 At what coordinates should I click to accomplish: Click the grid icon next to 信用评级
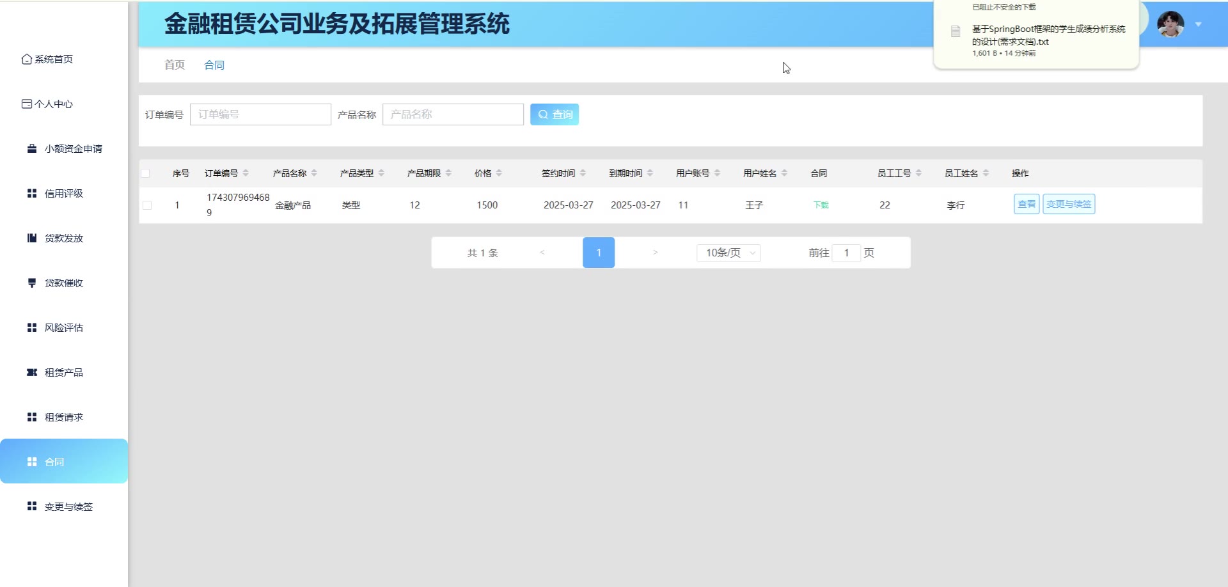click(x=32, y=193)
